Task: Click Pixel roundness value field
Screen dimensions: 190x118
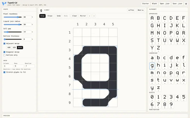Action: click(x=27, y=17)
